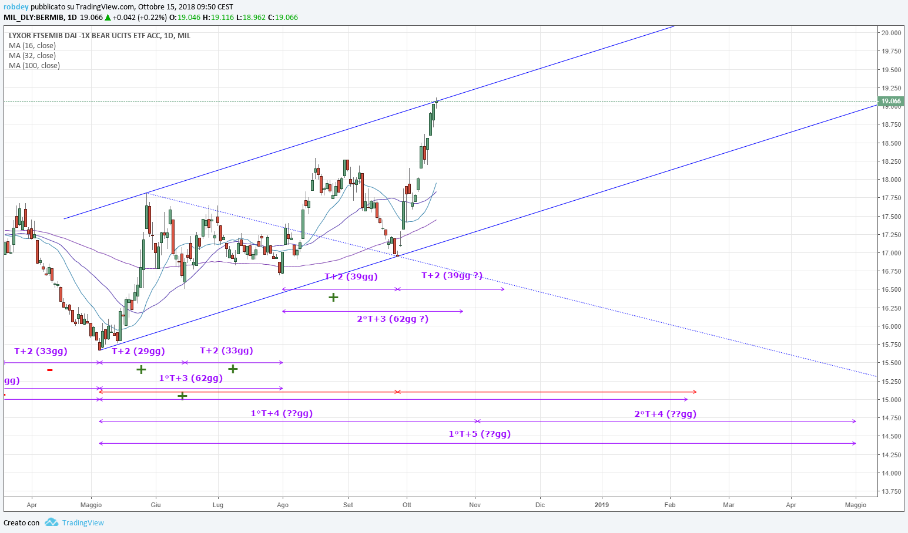Screen dimensions: 908x533
Task: Click the 13.750 price level on scale
Action: pyautogui.click(x=891, y=491)
